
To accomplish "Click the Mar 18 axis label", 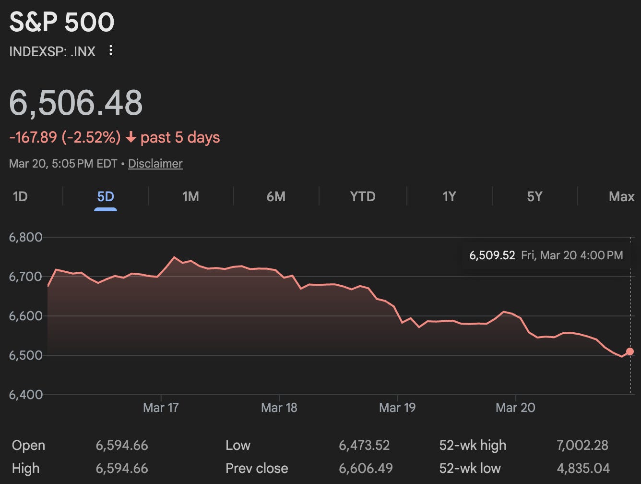I will pos(279,408).
